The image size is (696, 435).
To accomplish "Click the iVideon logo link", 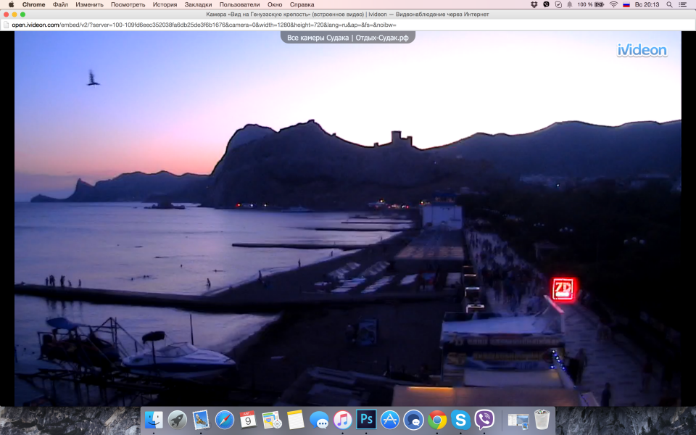I will [x=642, y=50].
